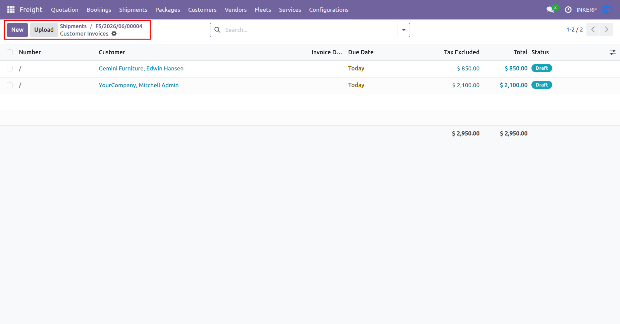Expand the search options dropdown arrow

pos(404,30)
